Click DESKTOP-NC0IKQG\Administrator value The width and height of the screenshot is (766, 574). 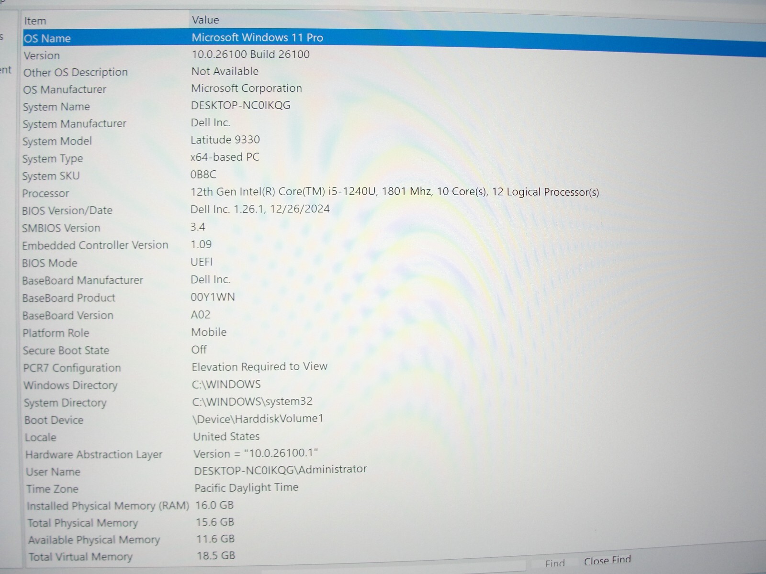tap(280, 470)
